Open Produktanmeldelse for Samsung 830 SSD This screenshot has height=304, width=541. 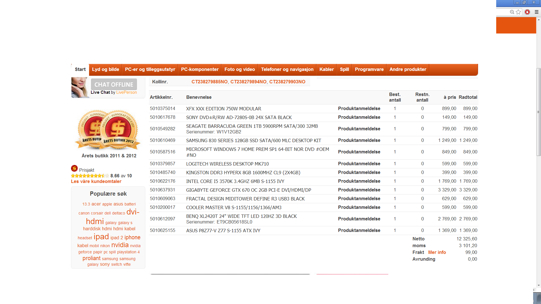click(x=359, y=140)
